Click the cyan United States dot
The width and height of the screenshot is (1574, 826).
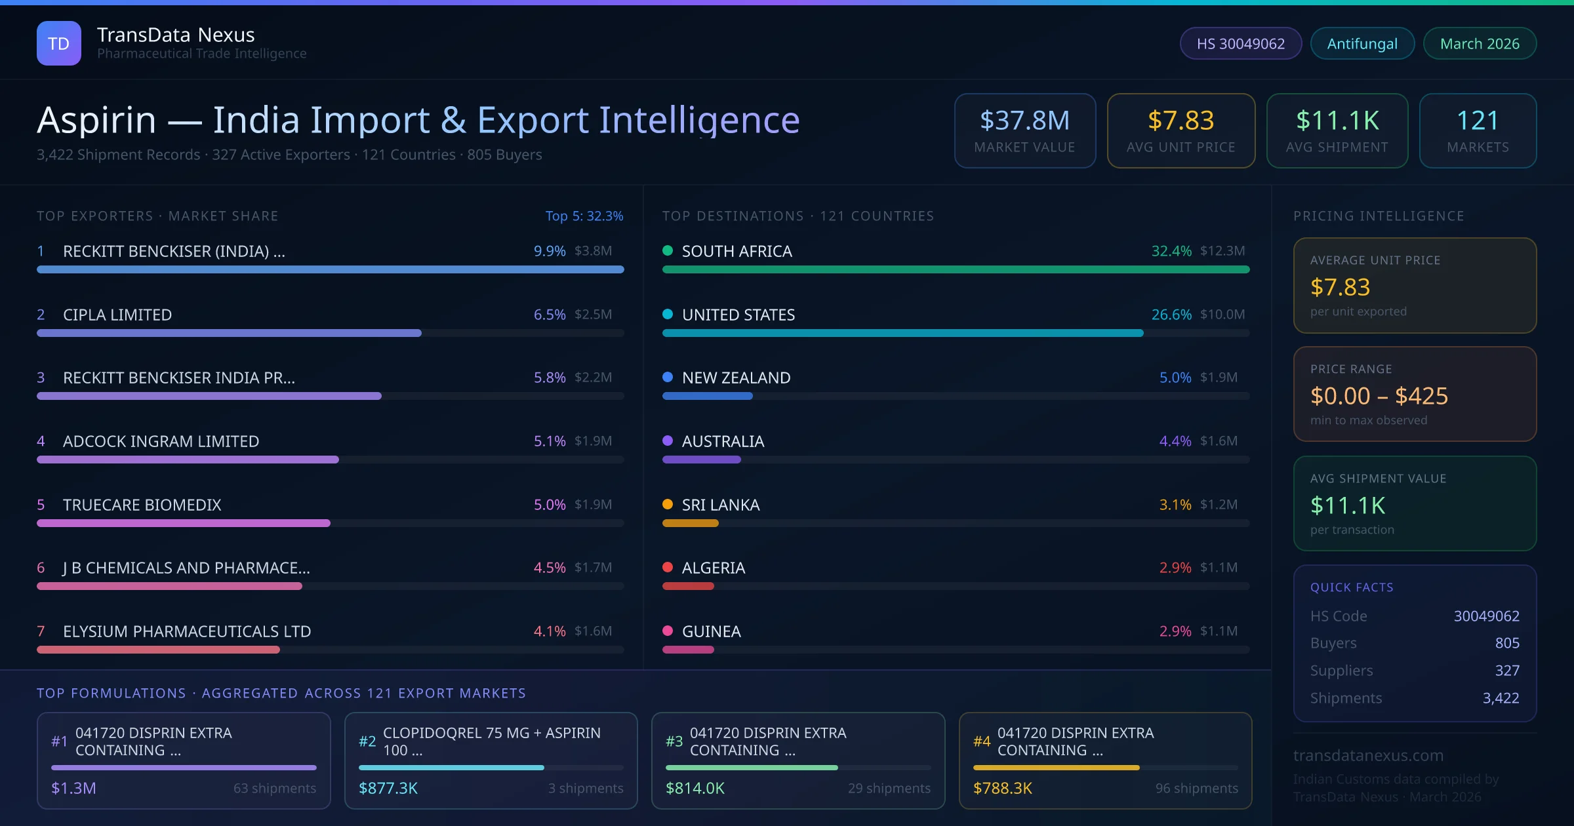pos(668,314)
